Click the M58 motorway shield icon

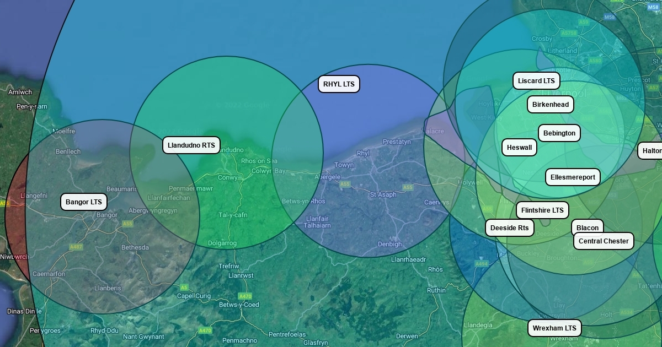[610, 17]
